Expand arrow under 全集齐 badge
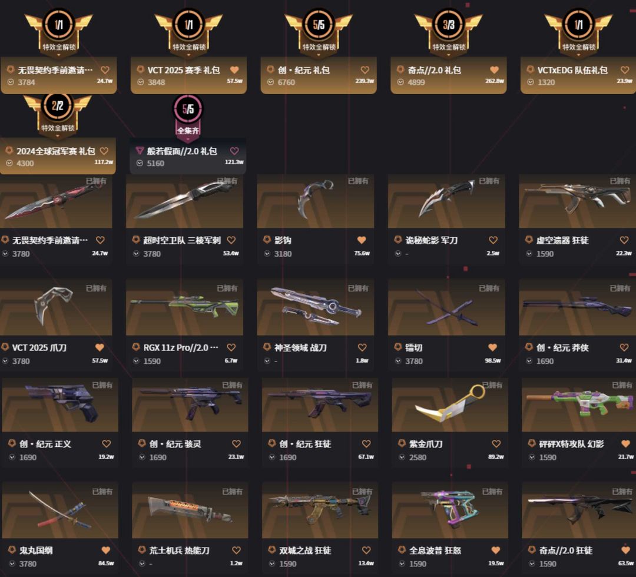636x577 pixels. click(x=188, y=139)
